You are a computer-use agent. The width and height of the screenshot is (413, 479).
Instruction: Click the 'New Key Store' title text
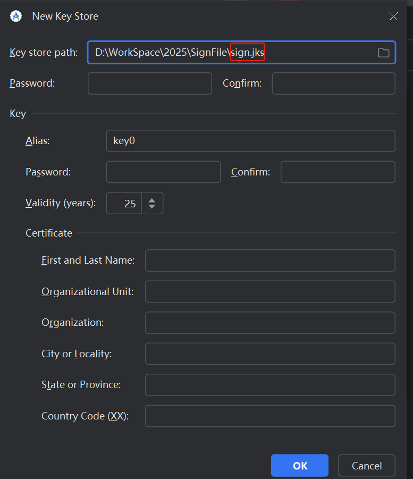(65, 16)
